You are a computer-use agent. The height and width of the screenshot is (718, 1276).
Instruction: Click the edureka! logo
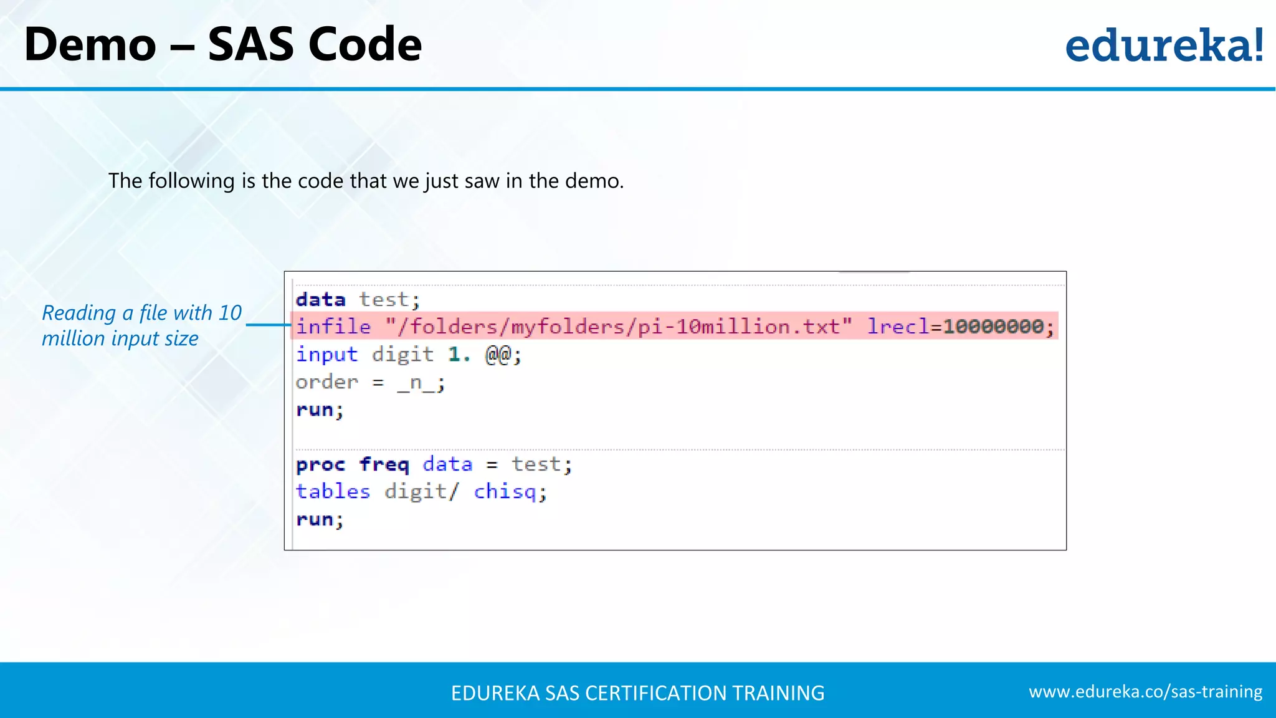(x=1164, y=45)
